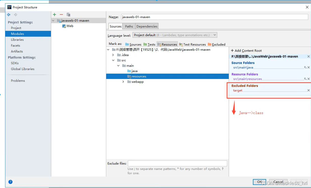This screenshot has width=311, height=188.
Task: Mark folder as Resources
Action: tap(167, 44)
